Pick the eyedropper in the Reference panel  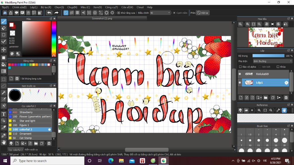click(278, 110)
